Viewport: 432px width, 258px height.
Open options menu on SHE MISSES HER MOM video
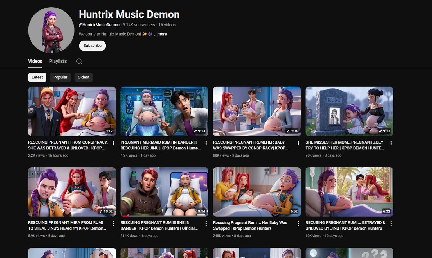click(x=391, y=143)
